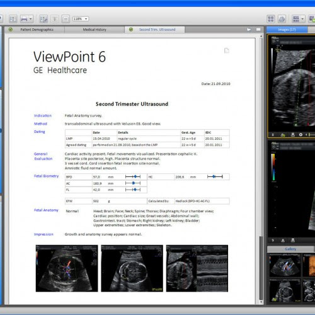
Task: Click the print icon under second image
Action: coord(293,240)
